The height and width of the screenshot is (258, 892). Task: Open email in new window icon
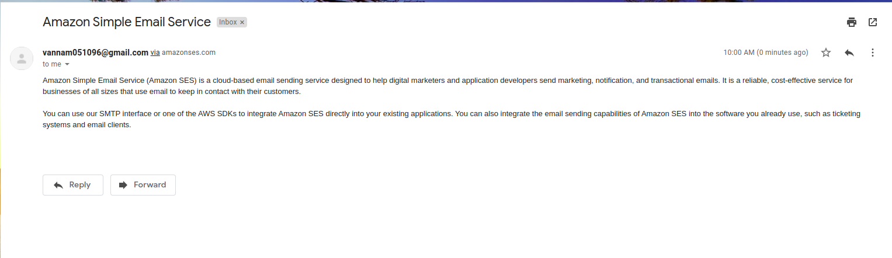click(873, 22)
